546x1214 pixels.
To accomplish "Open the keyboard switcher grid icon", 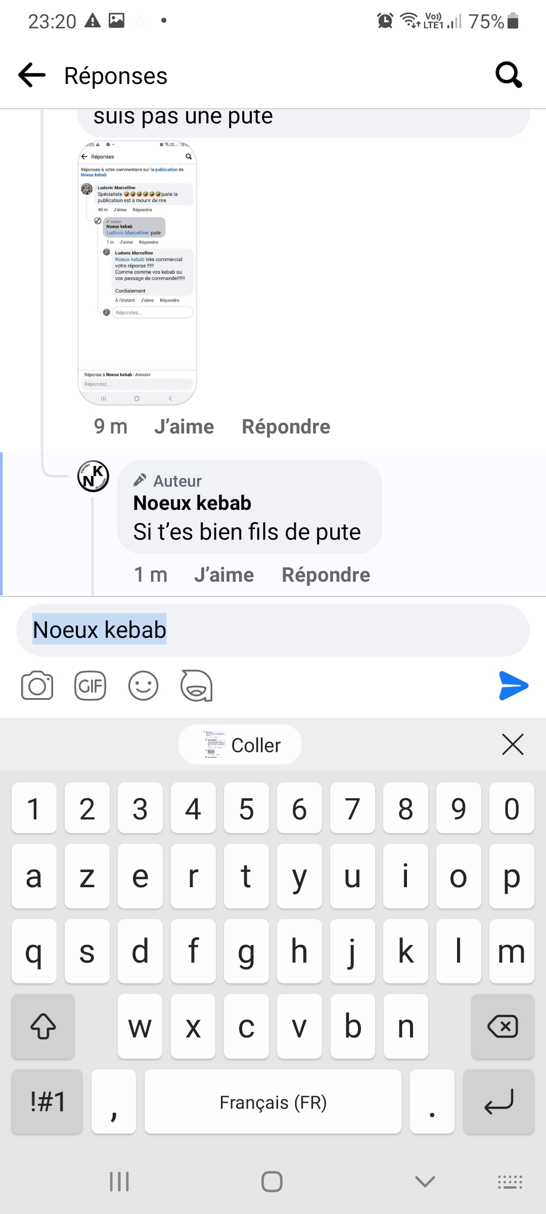I will tap(510, 1182).
